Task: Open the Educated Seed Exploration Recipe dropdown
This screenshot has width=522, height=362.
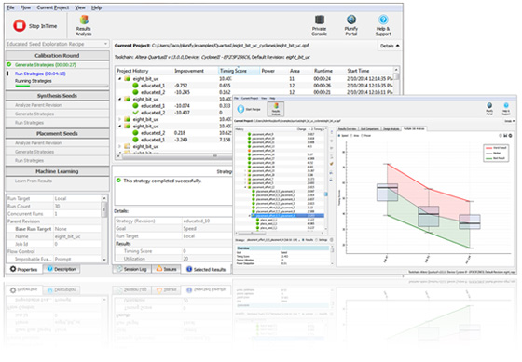Action: pos(57,44)
